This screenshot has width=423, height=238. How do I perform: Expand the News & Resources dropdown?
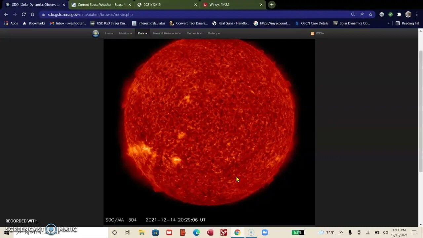pos(167,33)
